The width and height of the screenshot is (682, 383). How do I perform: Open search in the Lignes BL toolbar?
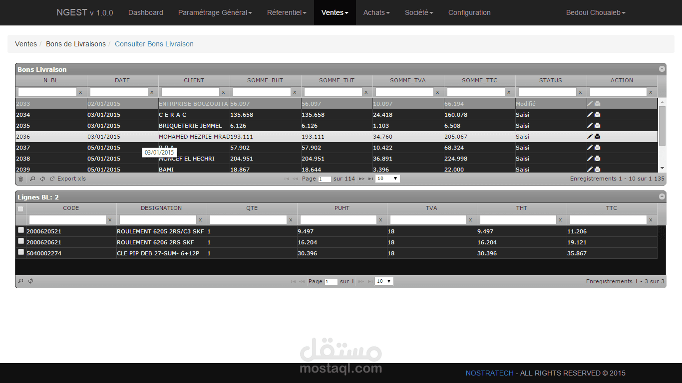(x=20, y=281)
